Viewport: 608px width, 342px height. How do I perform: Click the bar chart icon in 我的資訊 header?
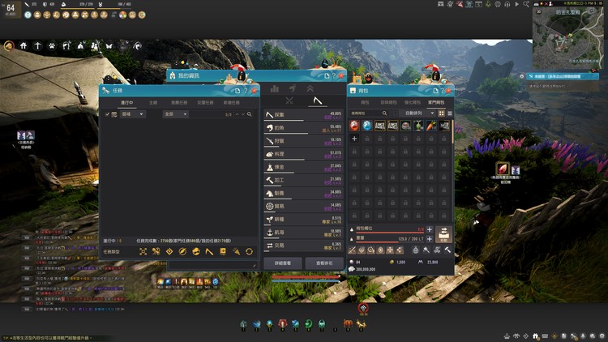pyautogui.click(x=275, y=89)
